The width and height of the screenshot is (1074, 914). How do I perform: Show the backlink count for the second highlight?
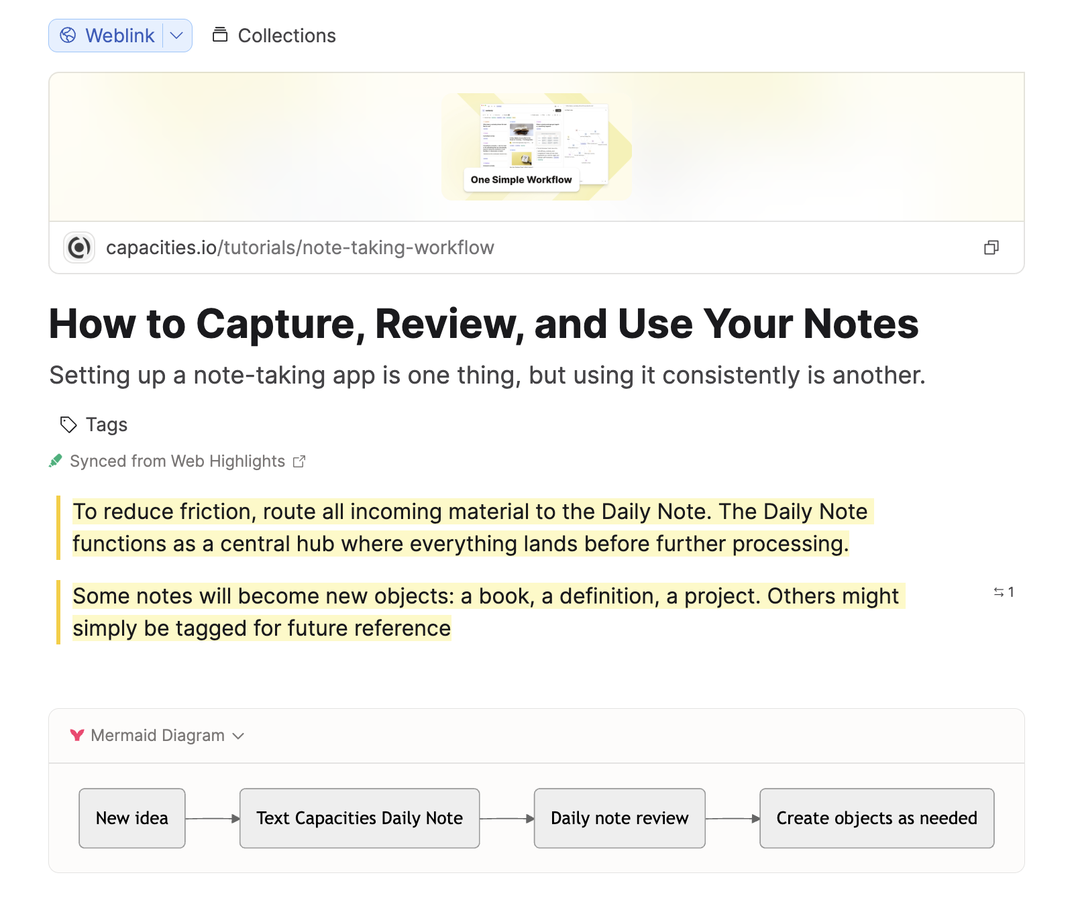tap(1004, 592)
